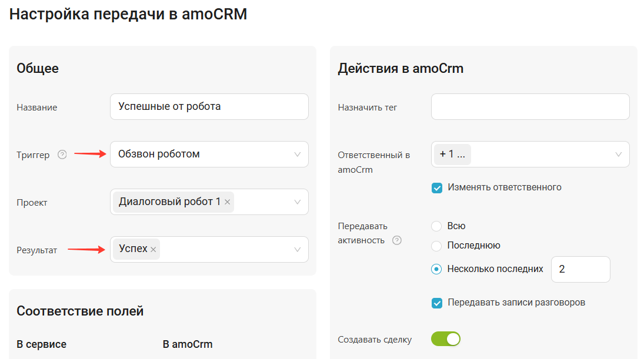Click the Назначить тег input field
The image size is (644, 359).
click(530, 107)
